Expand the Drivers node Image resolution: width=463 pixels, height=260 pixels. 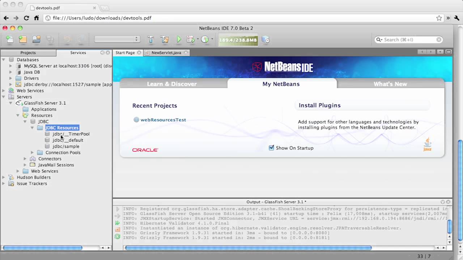pos(10,78)
